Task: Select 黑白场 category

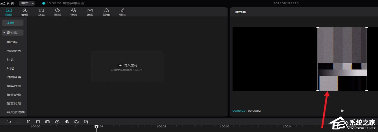Action: click(x=12, y=42)
